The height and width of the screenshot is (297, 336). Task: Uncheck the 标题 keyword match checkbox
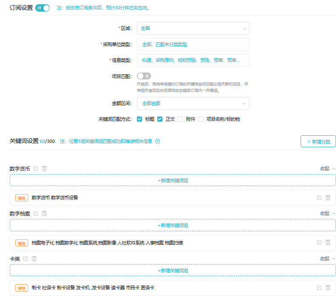[x=139, y=119]
